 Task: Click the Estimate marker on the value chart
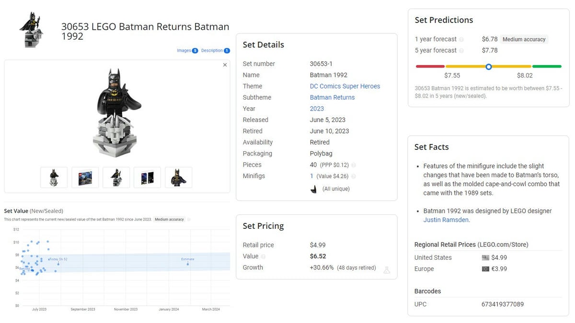pyautogui.click(x=188, y=264)
